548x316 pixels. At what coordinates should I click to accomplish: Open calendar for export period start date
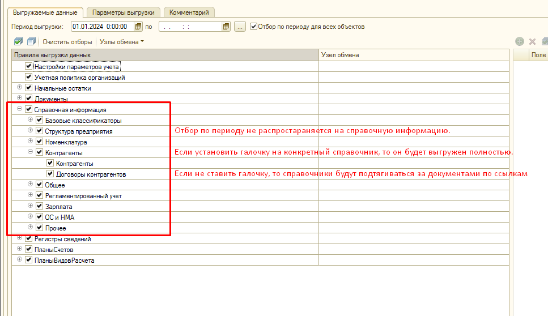pyautogui.click(x=138, y=26)
